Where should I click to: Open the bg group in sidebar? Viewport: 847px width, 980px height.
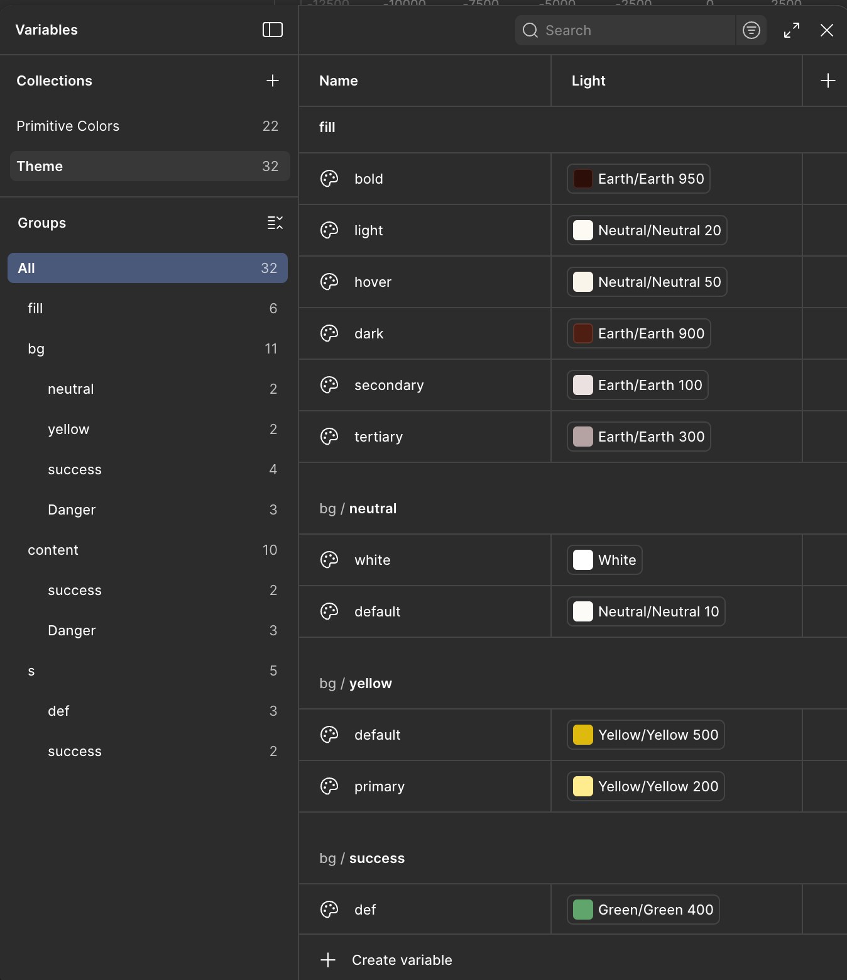click(x=148, y=348)
